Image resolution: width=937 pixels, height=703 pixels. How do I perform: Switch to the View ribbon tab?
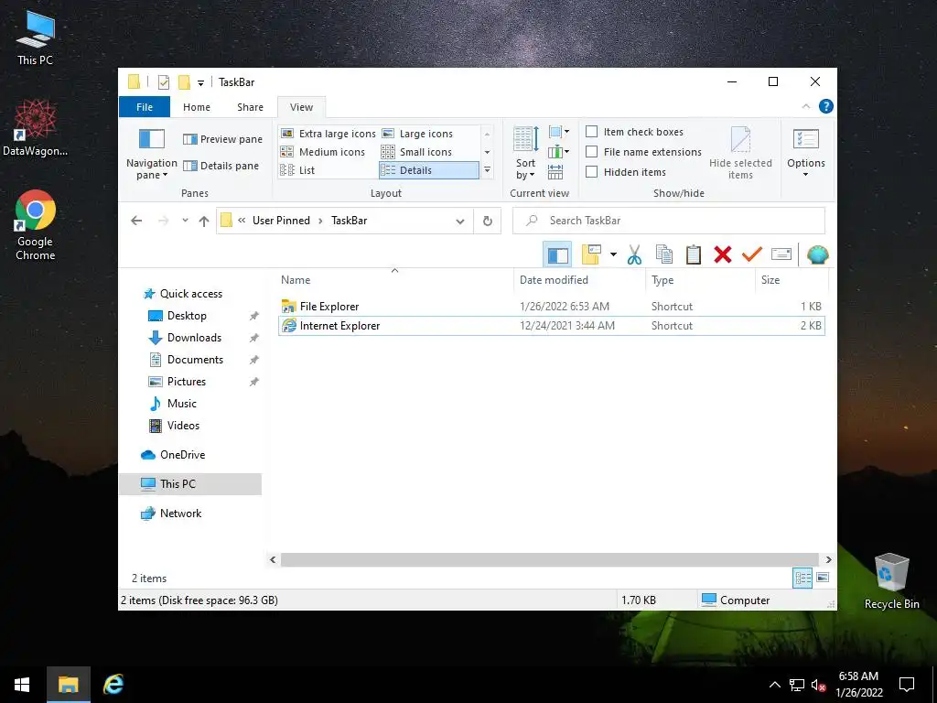click(301, 107)
